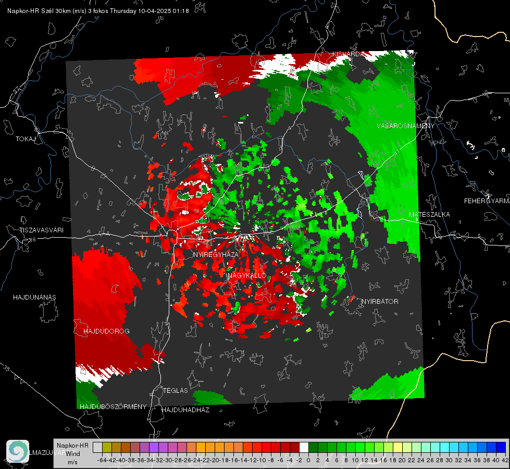Pick the olive swatch between -64 and -42
The height and width of the screenshot is (469, 510).
pyautogui.click(x=107, y=447)
